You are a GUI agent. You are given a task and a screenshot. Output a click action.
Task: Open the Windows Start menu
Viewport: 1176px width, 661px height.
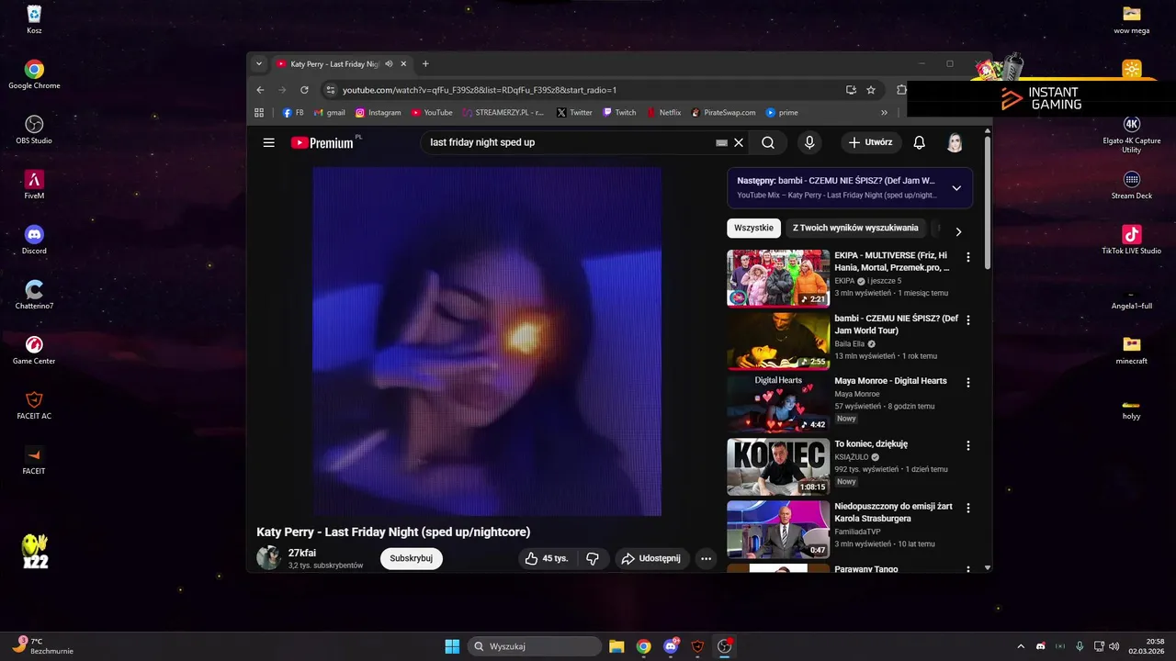pyautogui.click(x=452, y=646)
